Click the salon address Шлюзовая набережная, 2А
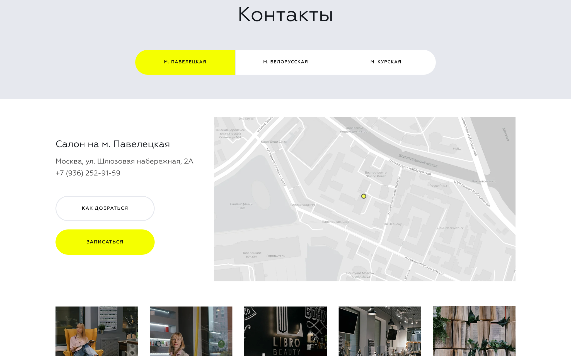This screenshot has width=571, height=356. [x=124, y=161]
